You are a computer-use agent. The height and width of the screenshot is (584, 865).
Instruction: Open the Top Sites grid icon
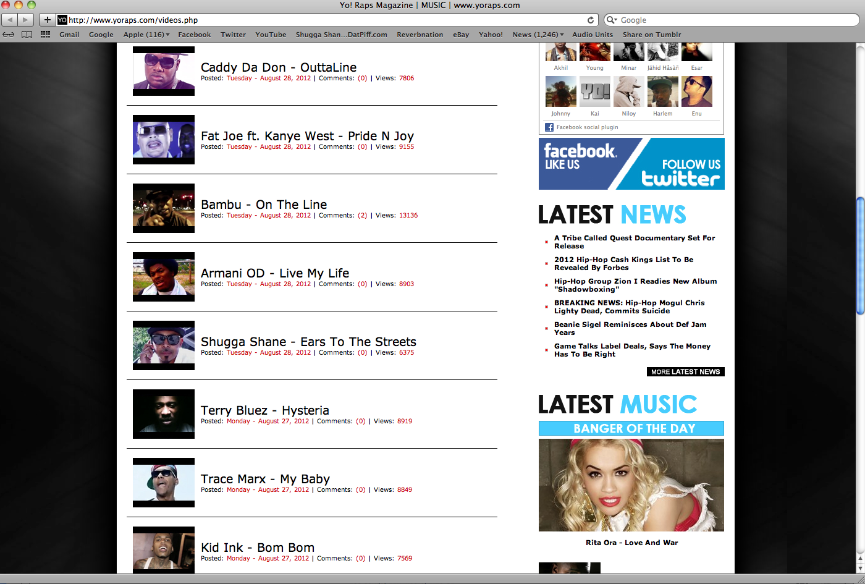[45, 35]
